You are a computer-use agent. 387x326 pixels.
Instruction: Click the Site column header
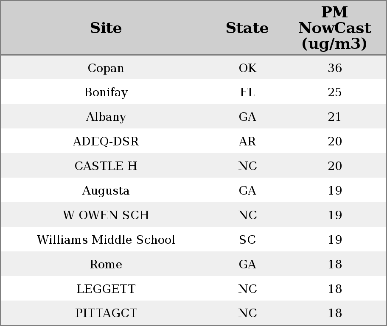click(106, 28)
